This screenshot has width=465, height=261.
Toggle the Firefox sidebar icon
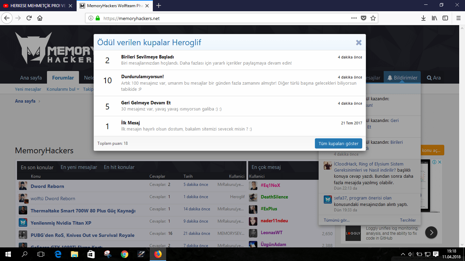(445, 18)
